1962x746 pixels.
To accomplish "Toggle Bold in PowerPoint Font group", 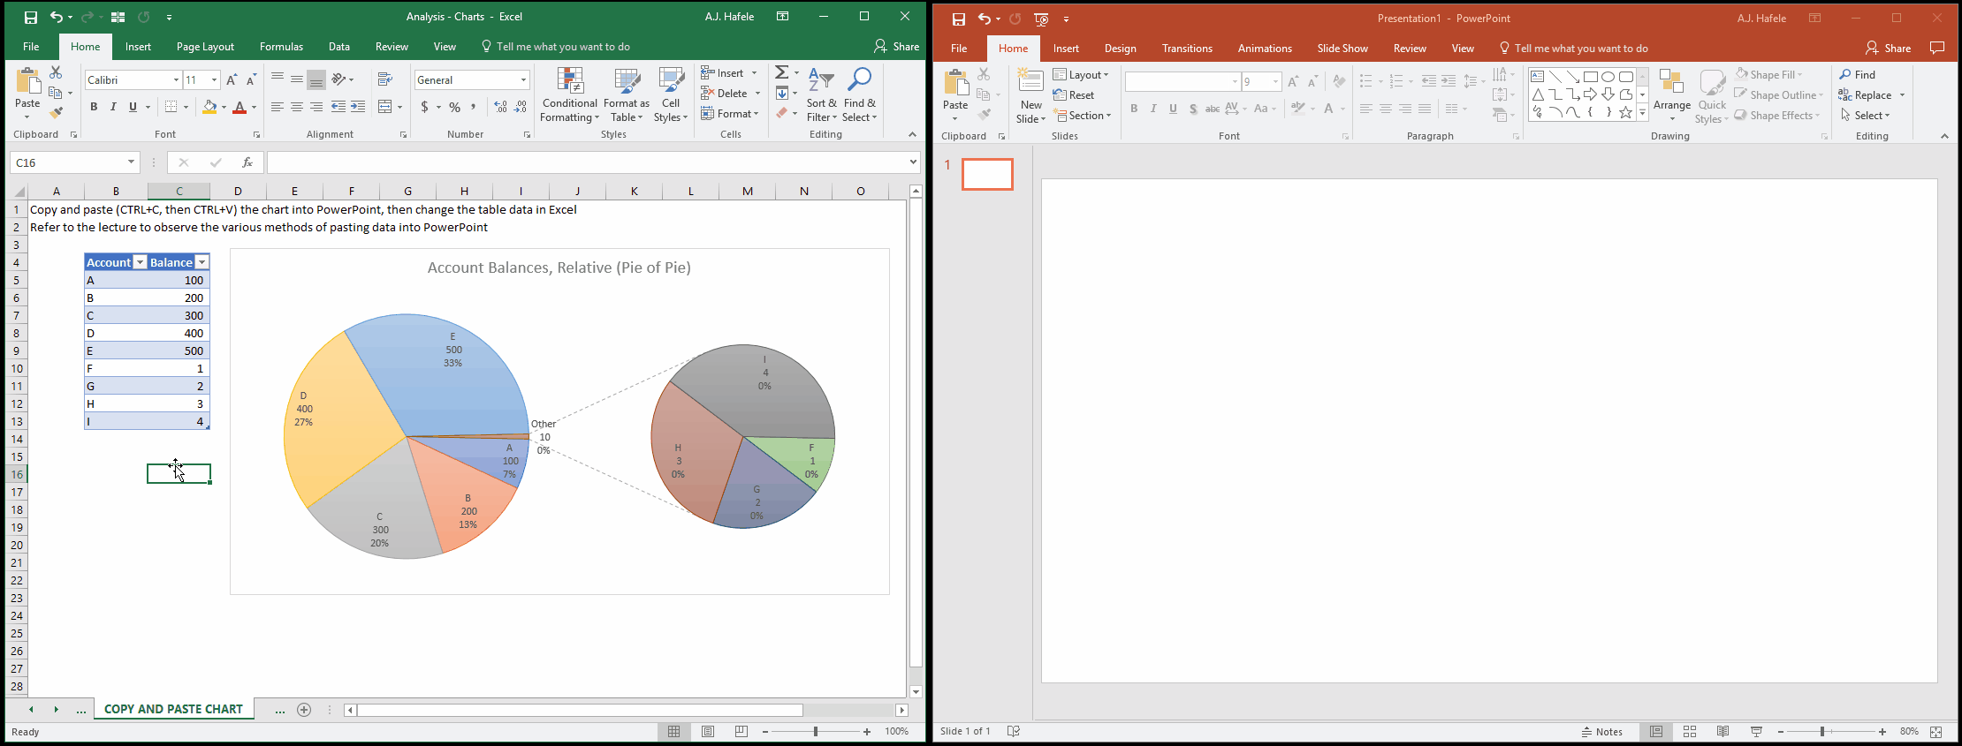I will coord(1134,109).
